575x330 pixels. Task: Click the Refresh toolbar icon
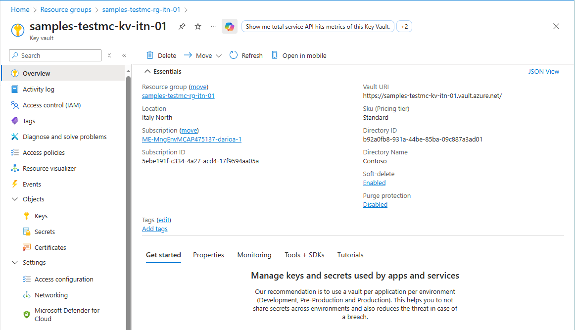coord(234,55)
